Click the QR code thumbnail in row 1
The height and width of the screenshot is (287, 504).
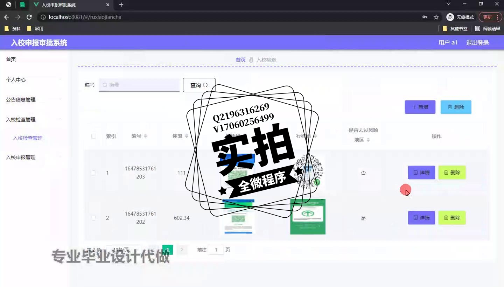pyautogui.click(x=308, y=172)
